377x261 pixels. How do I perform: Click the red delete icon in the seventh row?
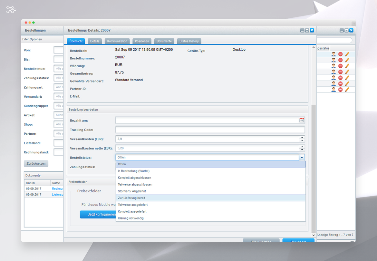(340, 89)
